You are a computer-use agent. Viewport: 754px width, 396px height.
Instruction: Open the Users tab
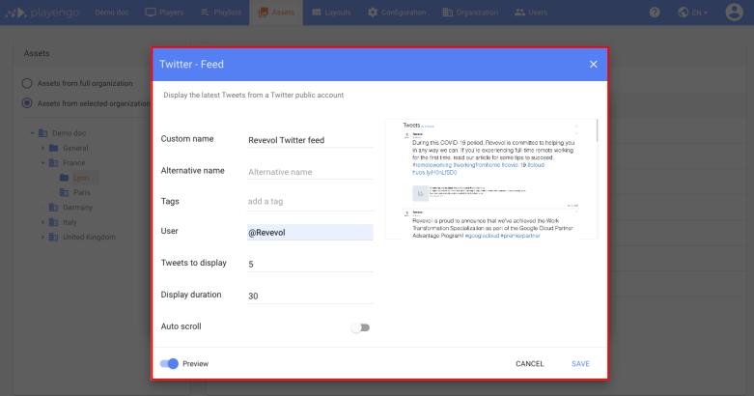click(531, 13)
